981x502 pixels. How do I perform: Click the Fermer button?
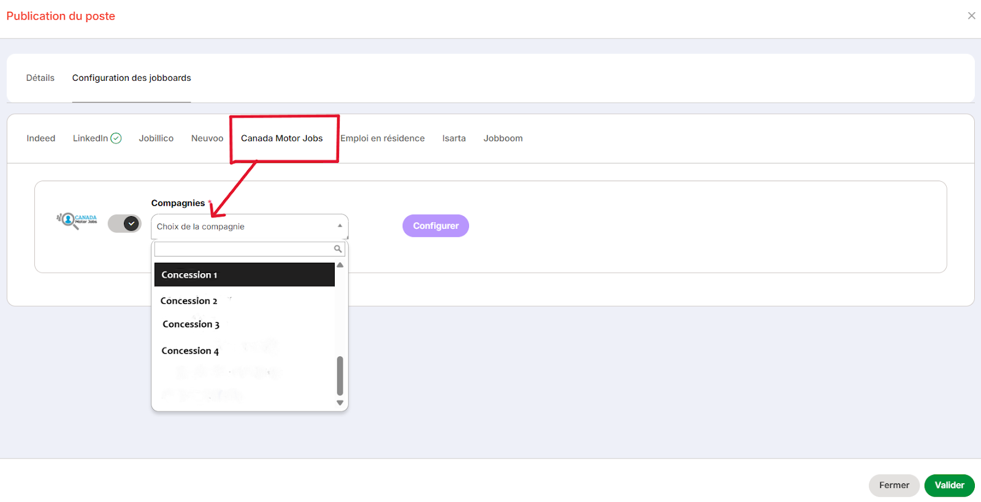coord(894,485)
